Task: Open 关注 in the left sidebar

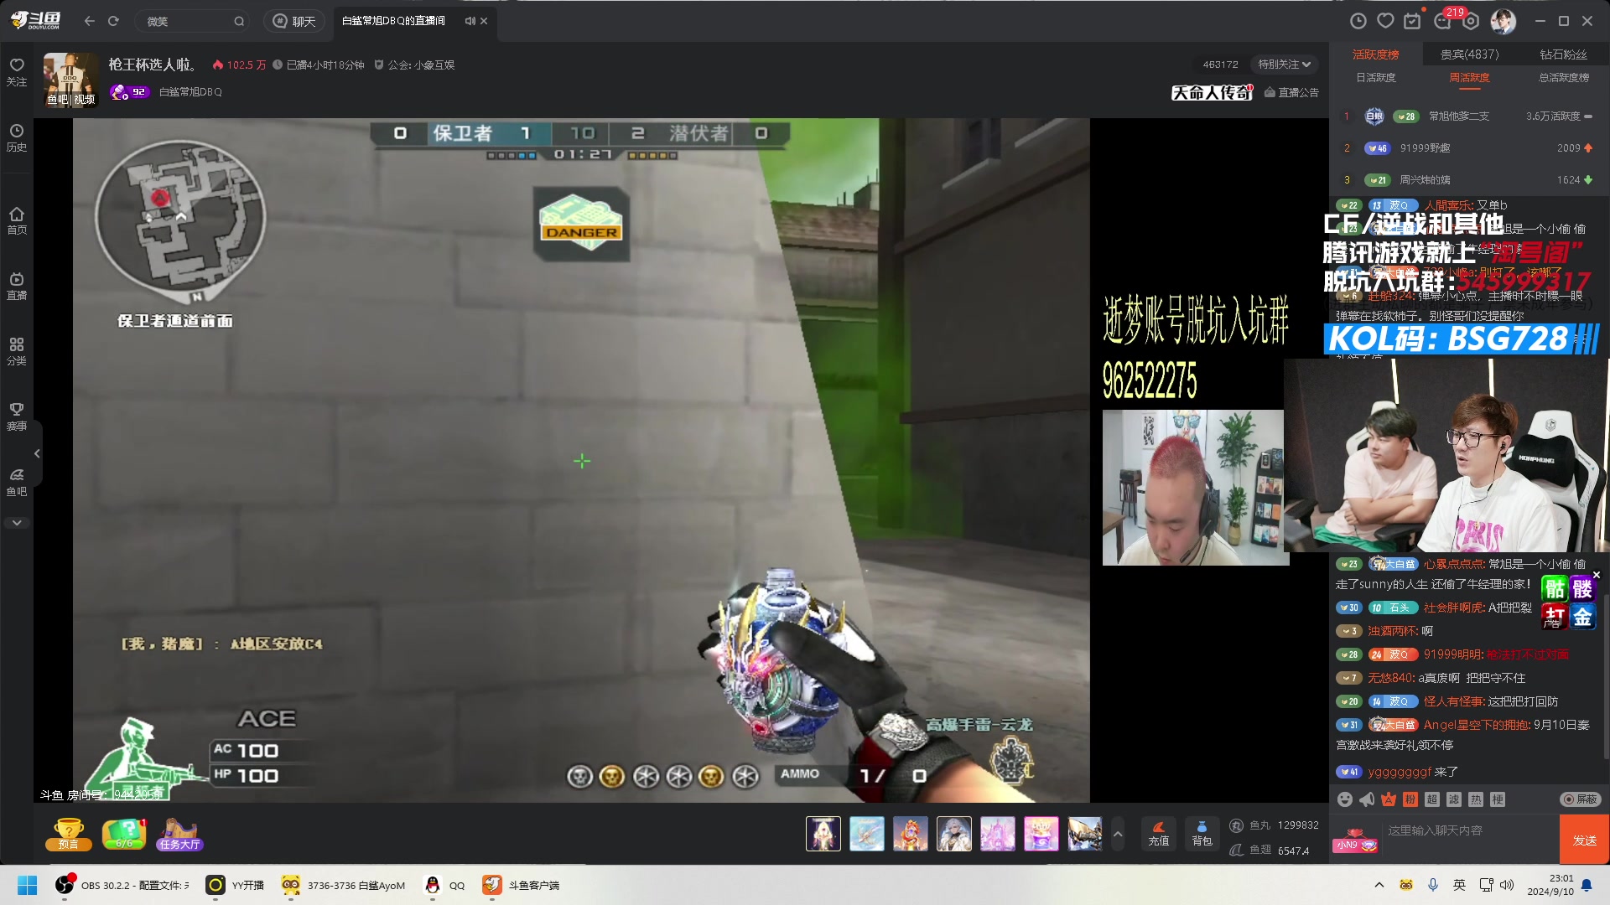Action: 17,72
